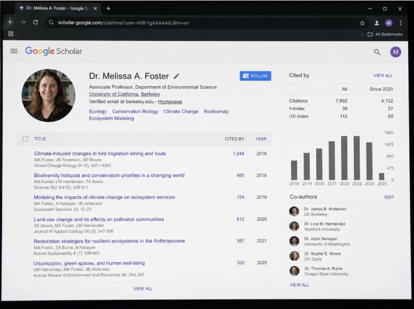Go back using the browser back arrow
Viewport: 414px width, 309px height.
(11, 22)
